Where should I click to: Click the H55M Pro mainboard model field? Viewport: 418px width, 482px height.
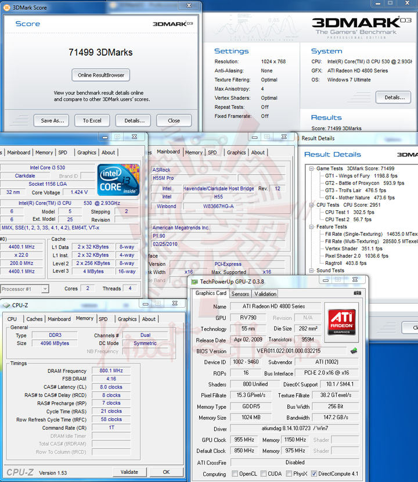pos(194,178)
